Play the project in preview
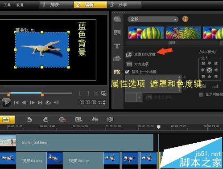This screenshot has width=223, height=169. (x=6, y=102)
